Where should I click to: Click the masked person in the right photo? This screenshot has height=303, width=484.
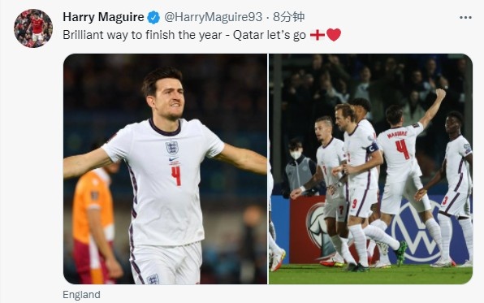[x=299, y=170]
